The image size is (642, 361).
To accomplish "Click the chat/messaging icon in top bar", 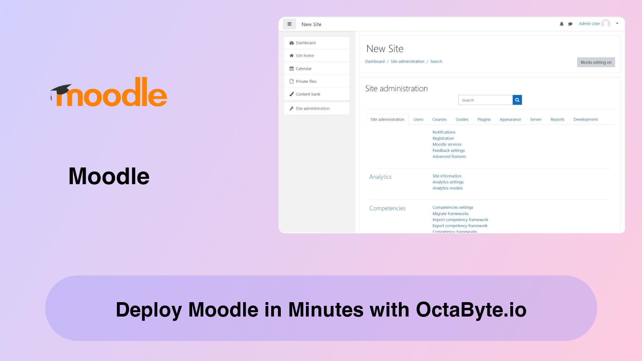I will 570,23.
